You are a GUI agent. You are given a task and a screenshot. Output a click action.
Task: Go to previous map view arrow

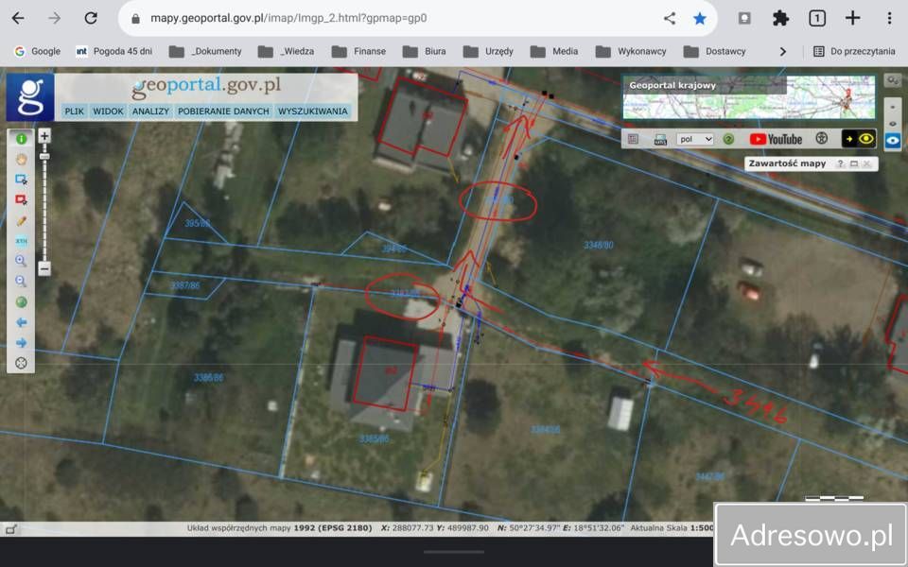coord(21,322)
